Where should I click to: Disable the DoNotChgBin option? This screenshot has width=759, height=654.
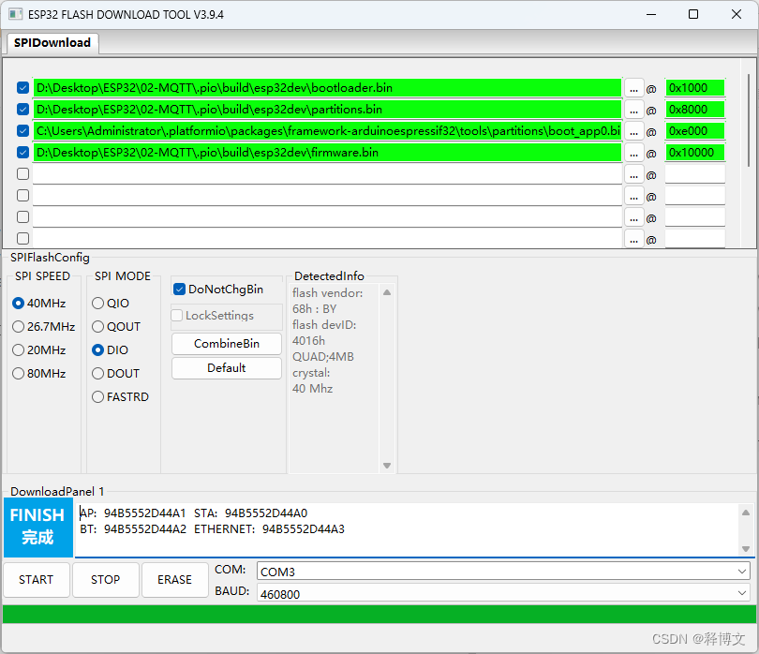click(x=177, y=289)
